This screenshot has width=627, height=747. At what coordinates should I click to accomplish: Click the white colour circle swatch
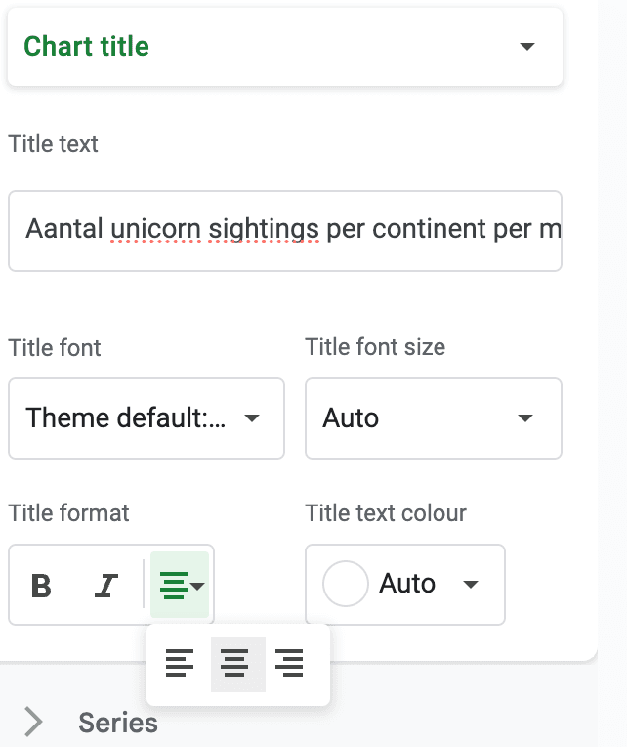click(x=345, y=585)
